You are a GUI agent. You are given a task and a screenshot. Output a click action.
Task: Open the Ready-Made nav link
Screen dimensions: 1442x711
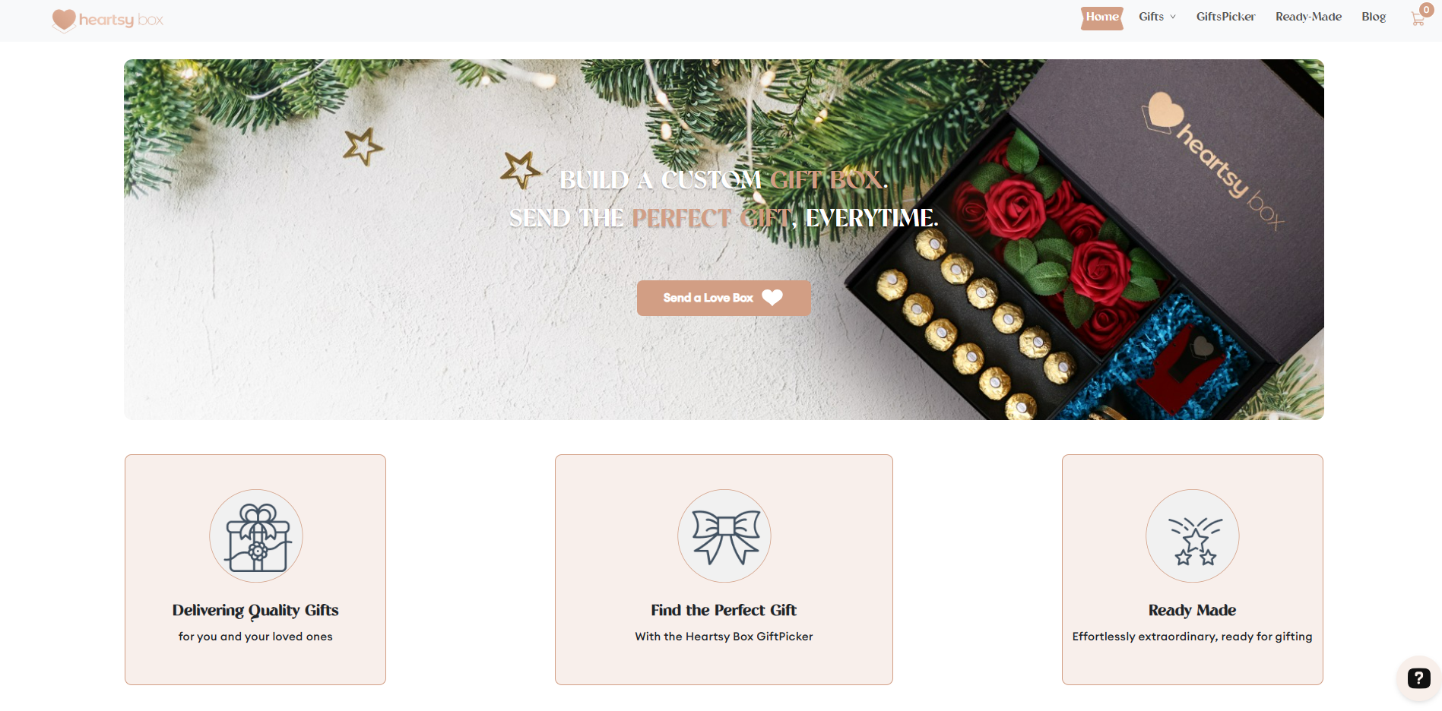1308,17
